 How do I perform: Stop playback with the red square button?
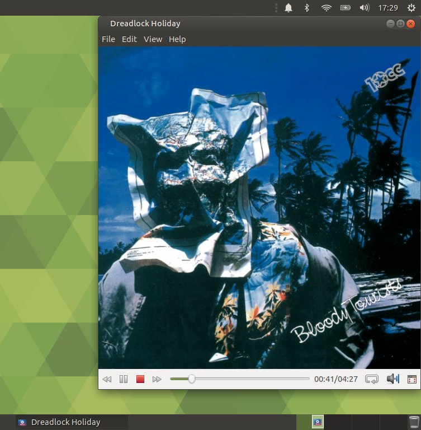click(140, 379)
